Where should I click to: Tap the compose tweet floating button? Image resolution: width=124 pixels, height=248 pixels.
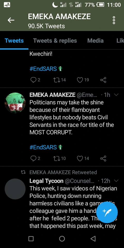[107, 212]
